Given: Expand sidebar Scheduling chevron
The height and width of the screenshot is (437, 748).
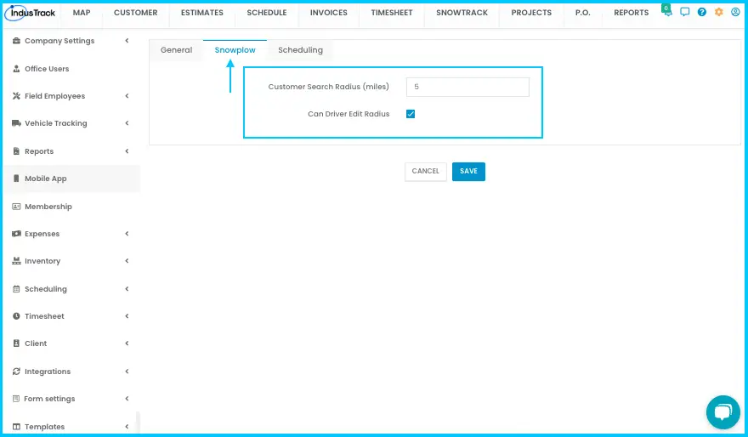Looking at the screenshot, I should tap(127, 289).
